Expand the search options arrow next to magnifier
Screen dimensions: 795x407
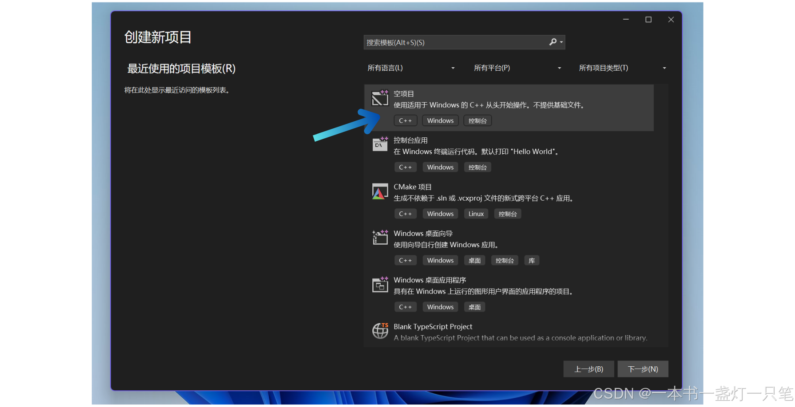point(561,42)
